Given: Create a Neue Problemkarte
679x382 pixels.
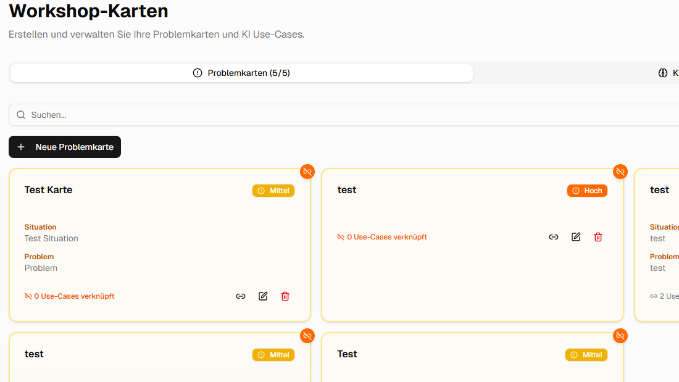Looking at the screenshot, I should click(x=65, y=147).
